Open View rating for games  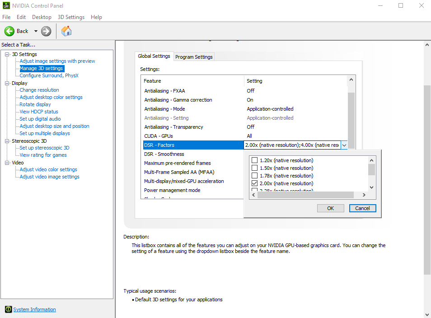[43, 155]
